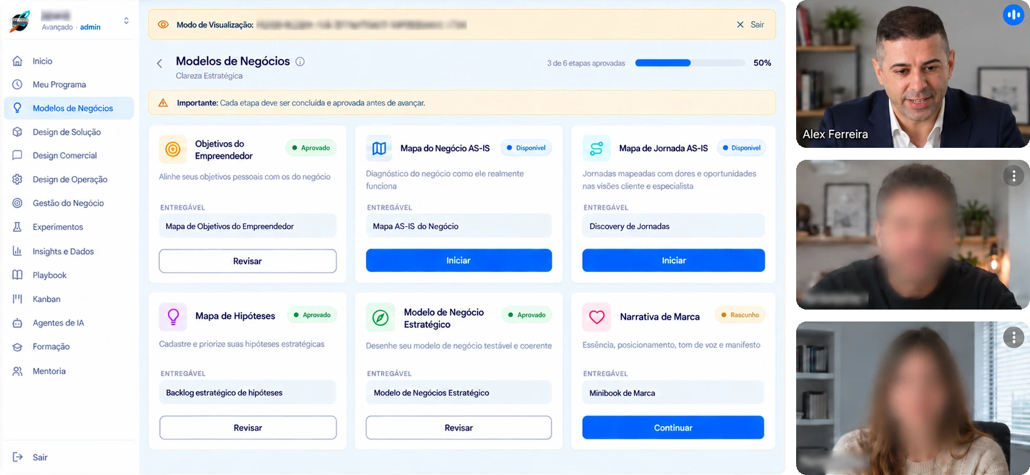Click Revisar on Modelo de Negócio Estratégico card

pyautogui.click(x=459, y=428)
